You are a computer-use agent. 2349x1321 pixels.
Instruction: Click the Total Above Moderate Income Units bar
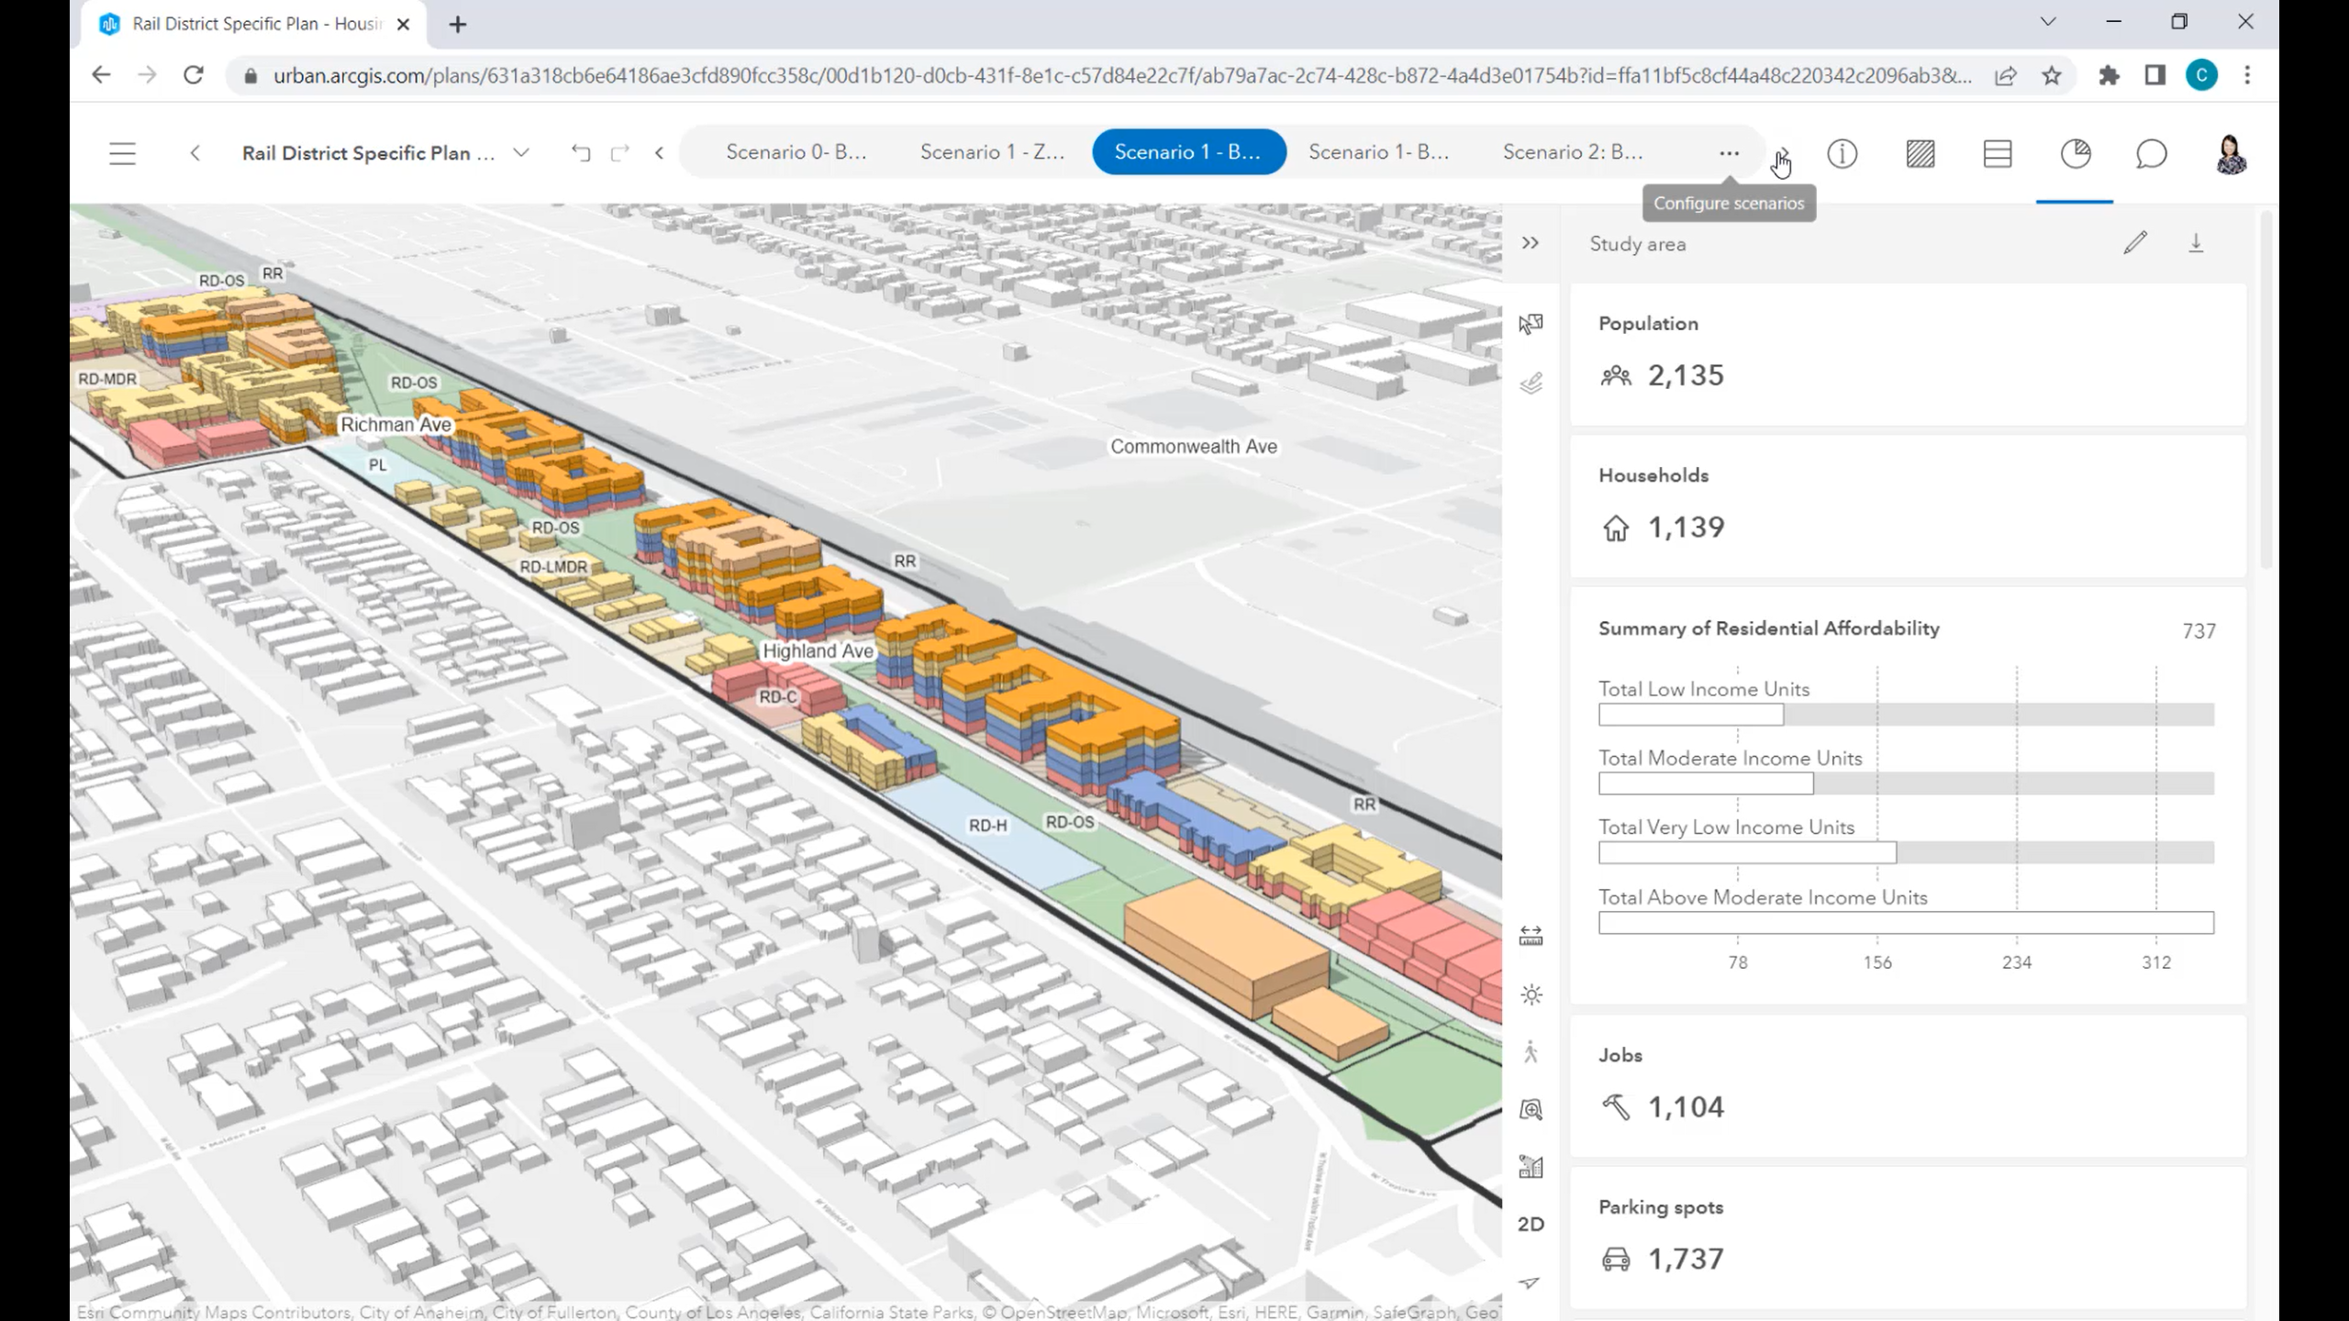click(x=1905, y=923)
